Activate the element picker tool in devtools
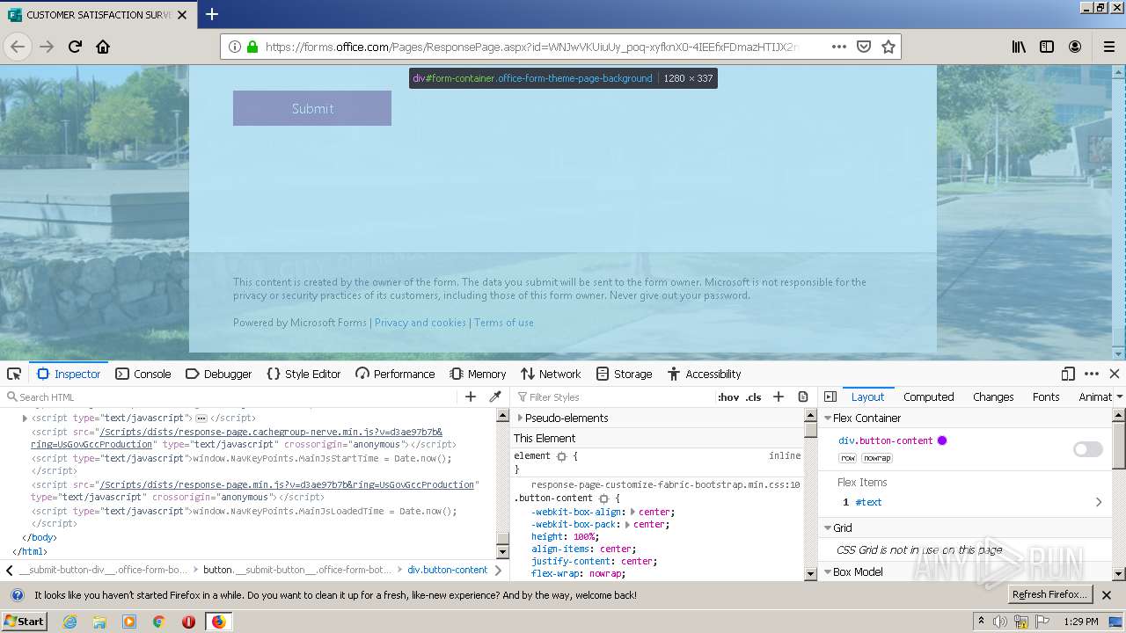 click(14, 374)
